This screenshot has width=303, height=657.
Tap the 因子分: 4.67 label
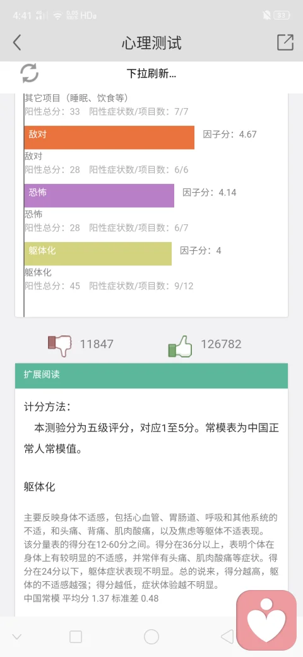point(230,135)
